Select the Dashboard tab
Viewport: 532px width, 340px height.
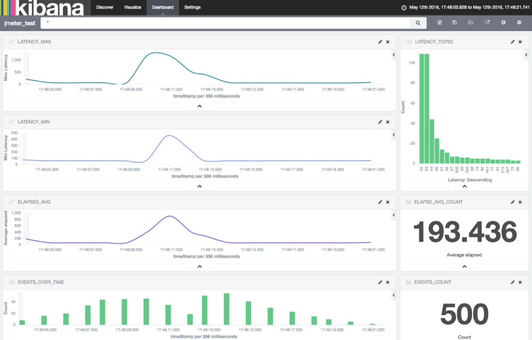coord(162,7)
